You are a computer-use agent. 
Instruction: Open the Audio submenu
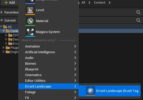click(x=49, y=58)
